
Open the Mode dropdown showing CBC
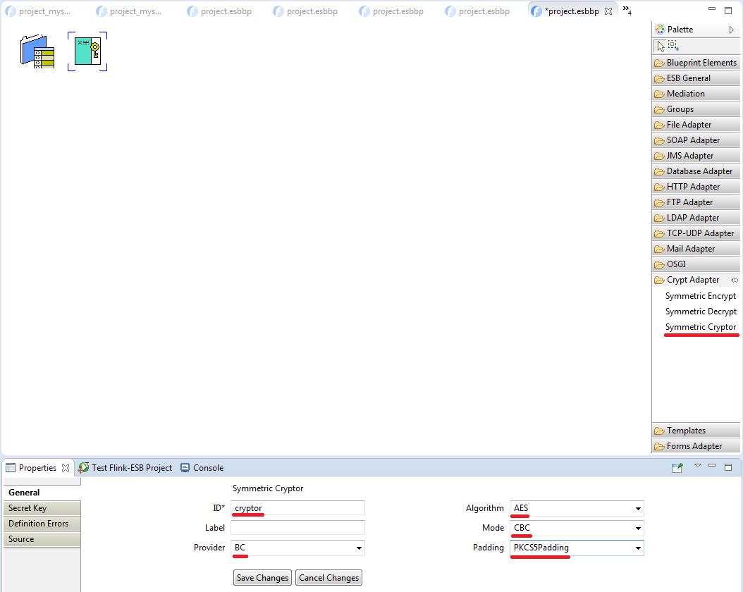tap(637, 528)
